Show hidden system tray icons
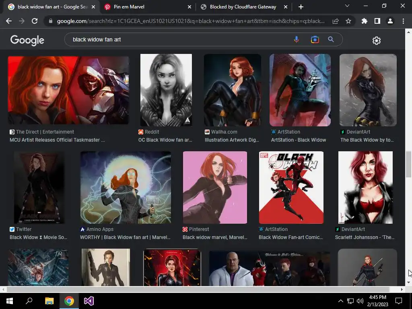Image resolution: width=412 pixels, height=309 pixels. pyautogui.click(x=340, y=301)
